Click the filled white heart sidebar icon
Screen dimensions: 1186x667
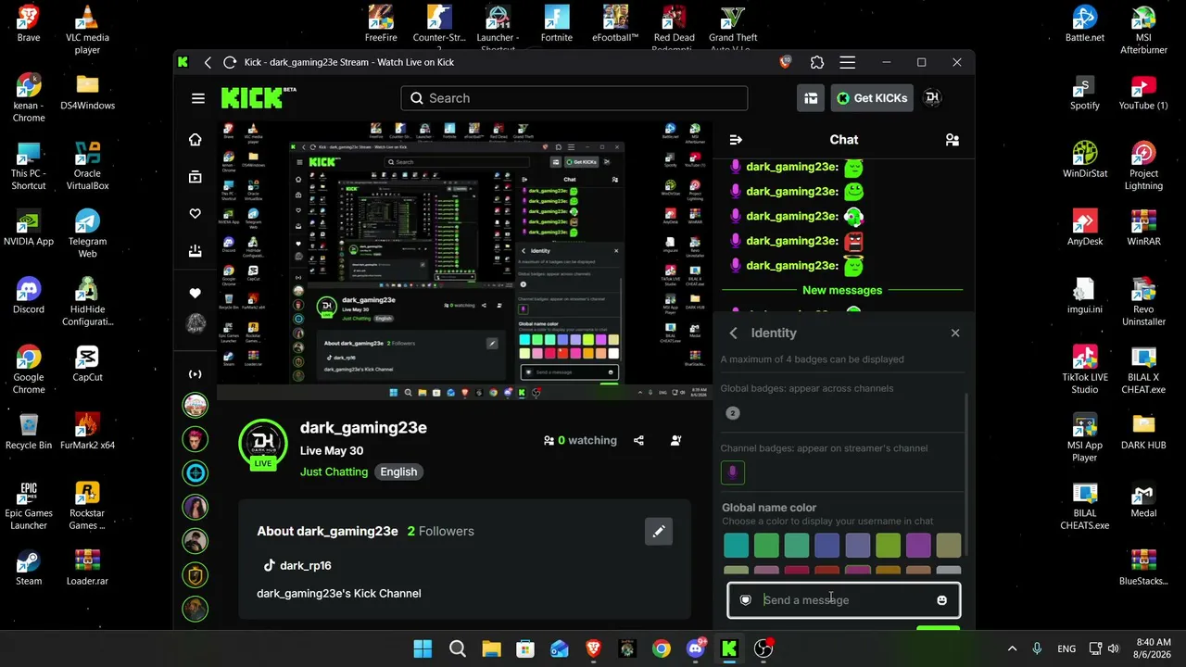[x=195, y=293]
